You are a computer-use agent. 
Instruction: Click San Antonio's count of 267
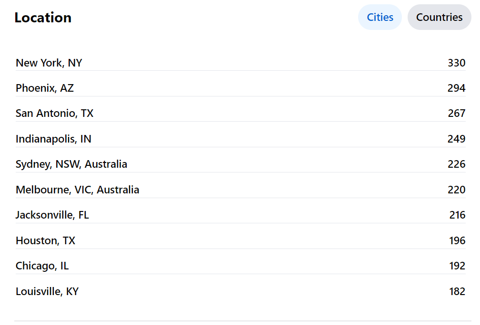(x=456, y=114)
